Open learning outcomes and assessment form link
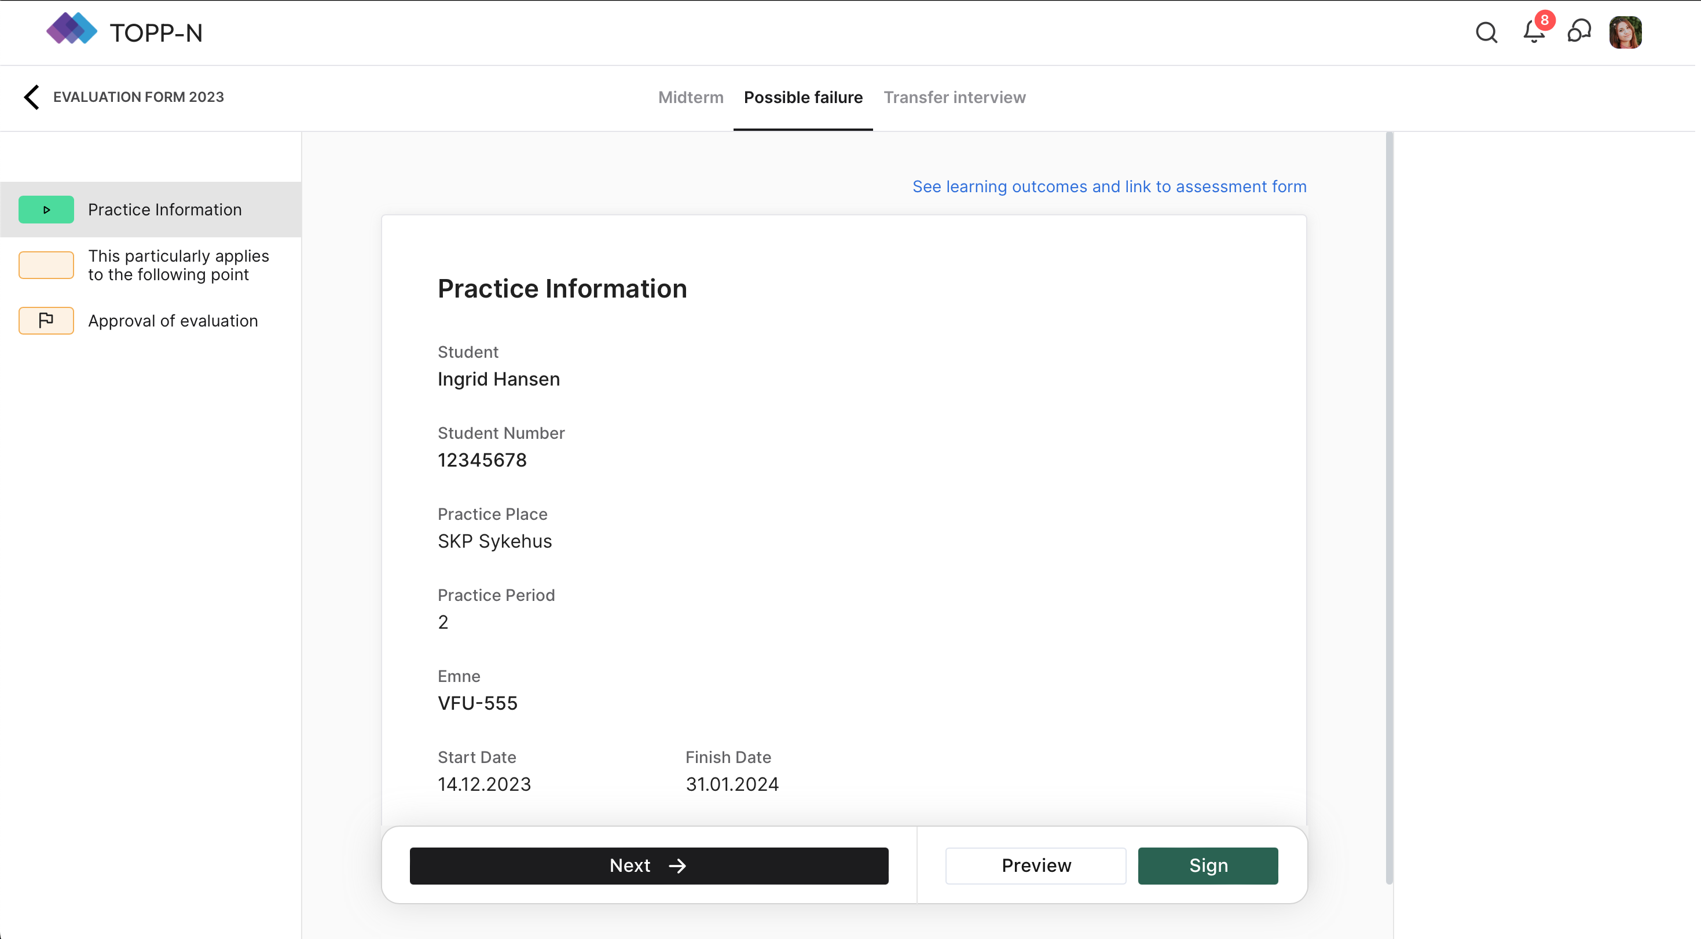The height and width of the screenshot is (939, 1701). tap(1109, 187)
